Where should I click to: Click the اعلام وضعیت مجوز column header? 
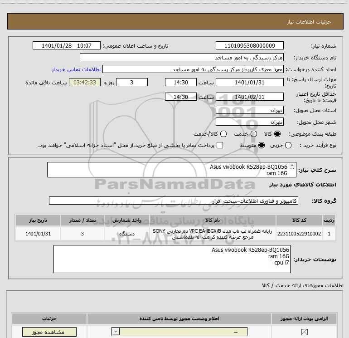[x=179, y=318]
